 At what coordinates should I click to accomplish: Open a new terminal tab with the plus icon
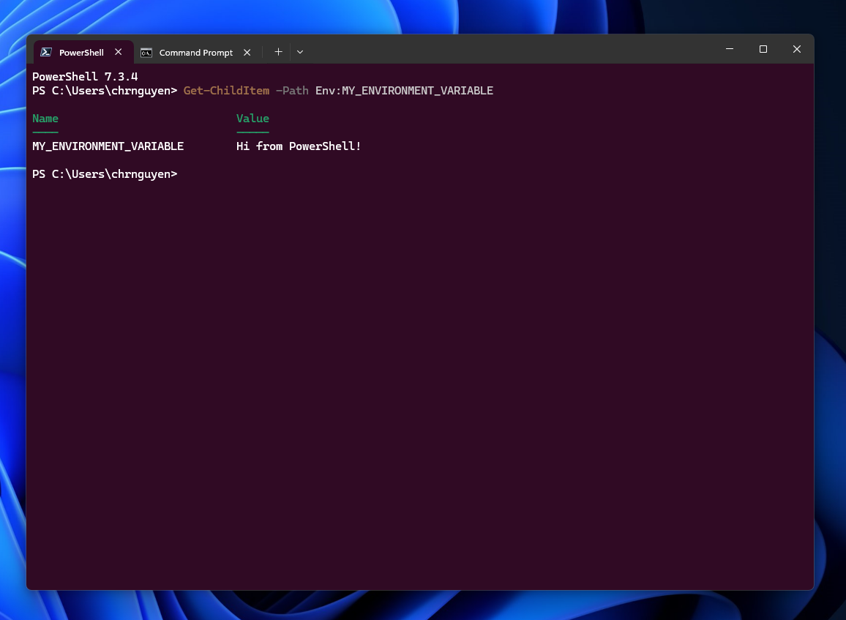pos(278,52)
